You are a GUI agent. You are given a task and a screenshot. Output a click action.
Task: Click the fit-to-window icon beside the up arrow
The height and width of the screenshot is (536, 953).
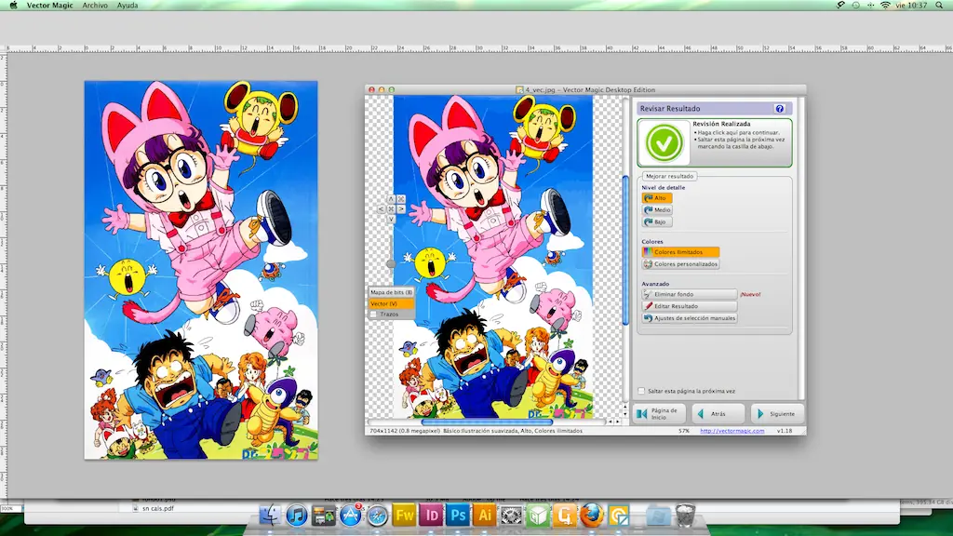click(401, 199)
